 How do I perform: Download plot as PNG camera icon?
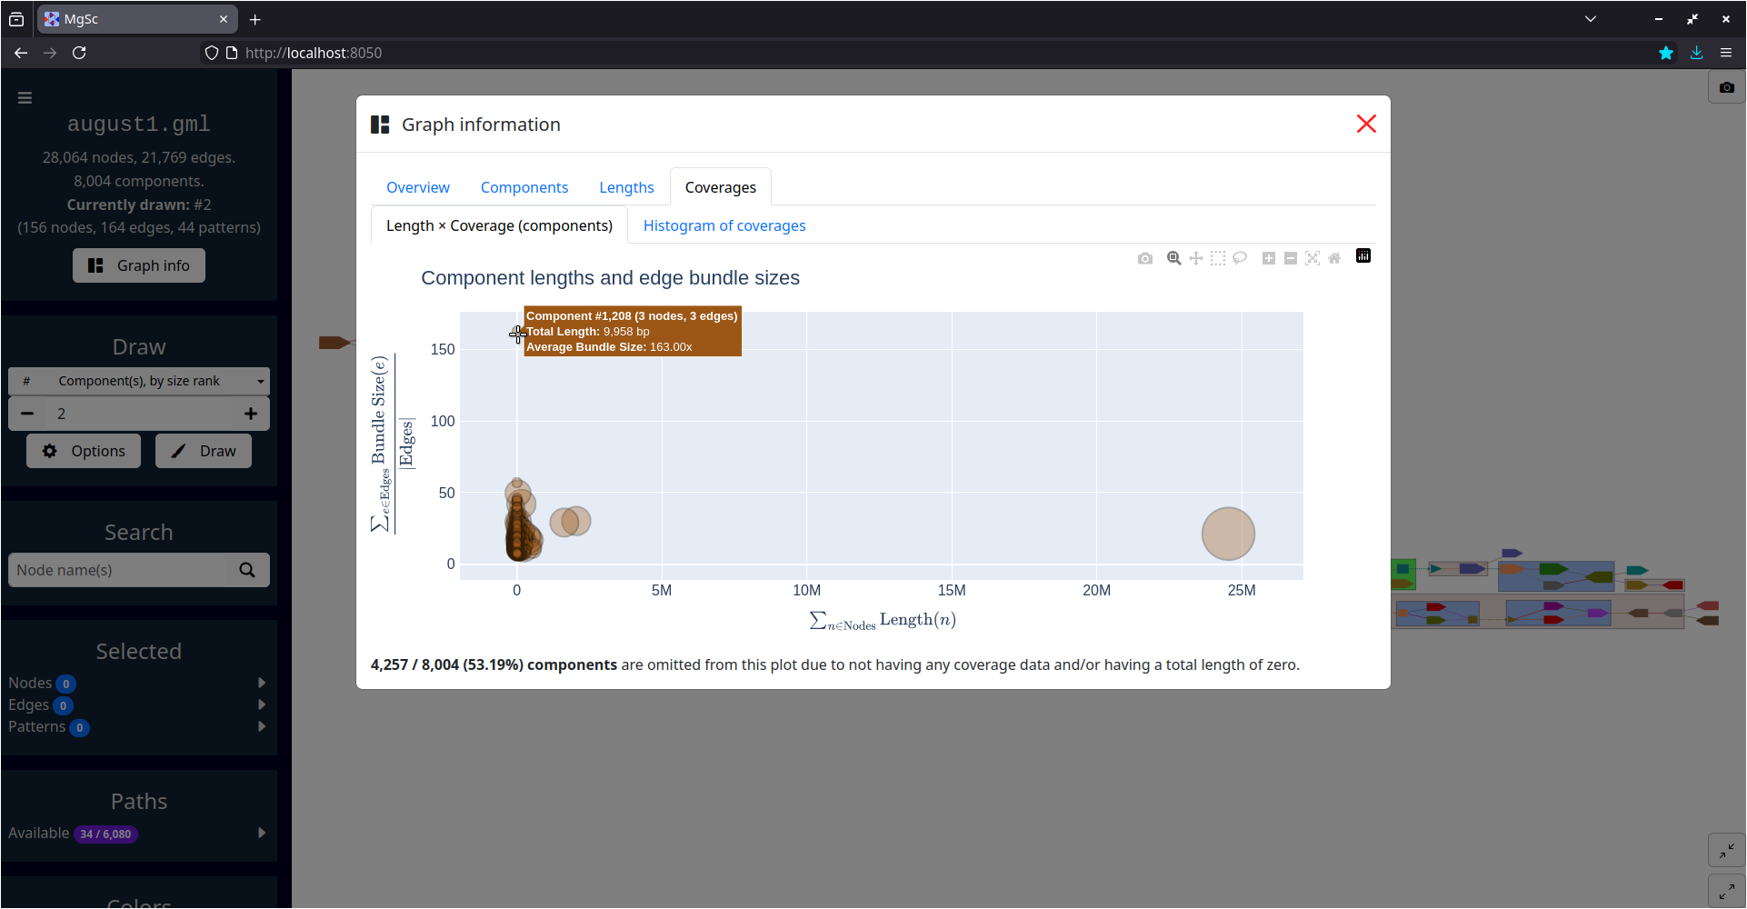click(x=1145, y=258)
